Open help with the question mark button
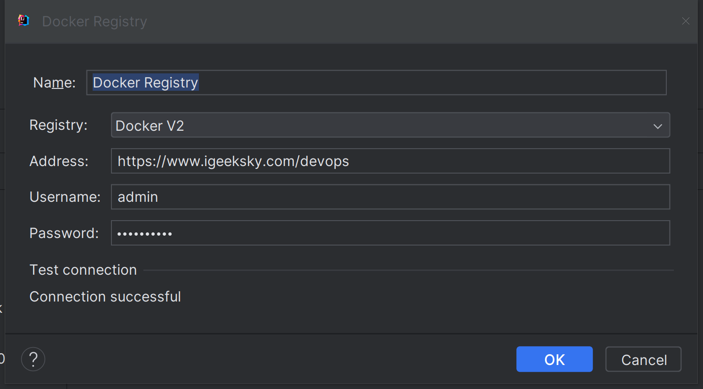 coord(33,359)
